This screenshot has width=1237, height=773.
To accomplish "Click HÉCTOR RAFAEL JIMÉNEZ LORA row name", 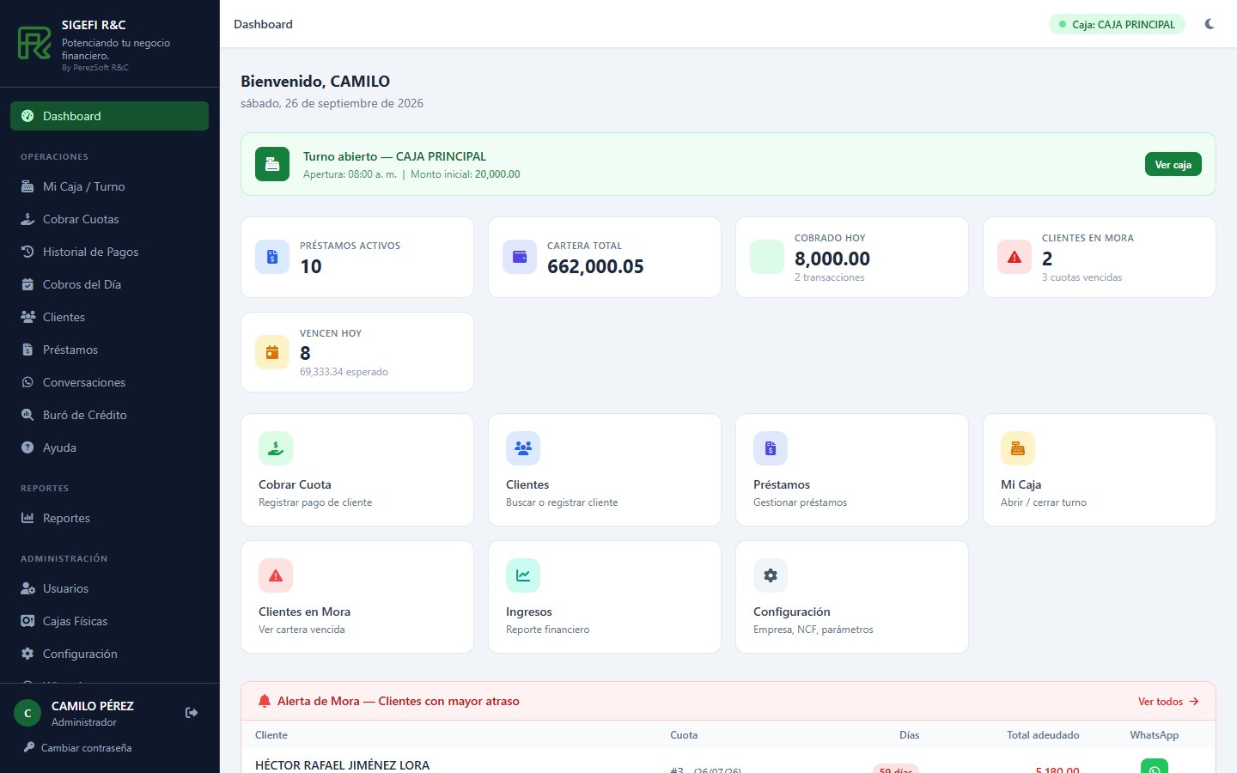I will point(343,765).
